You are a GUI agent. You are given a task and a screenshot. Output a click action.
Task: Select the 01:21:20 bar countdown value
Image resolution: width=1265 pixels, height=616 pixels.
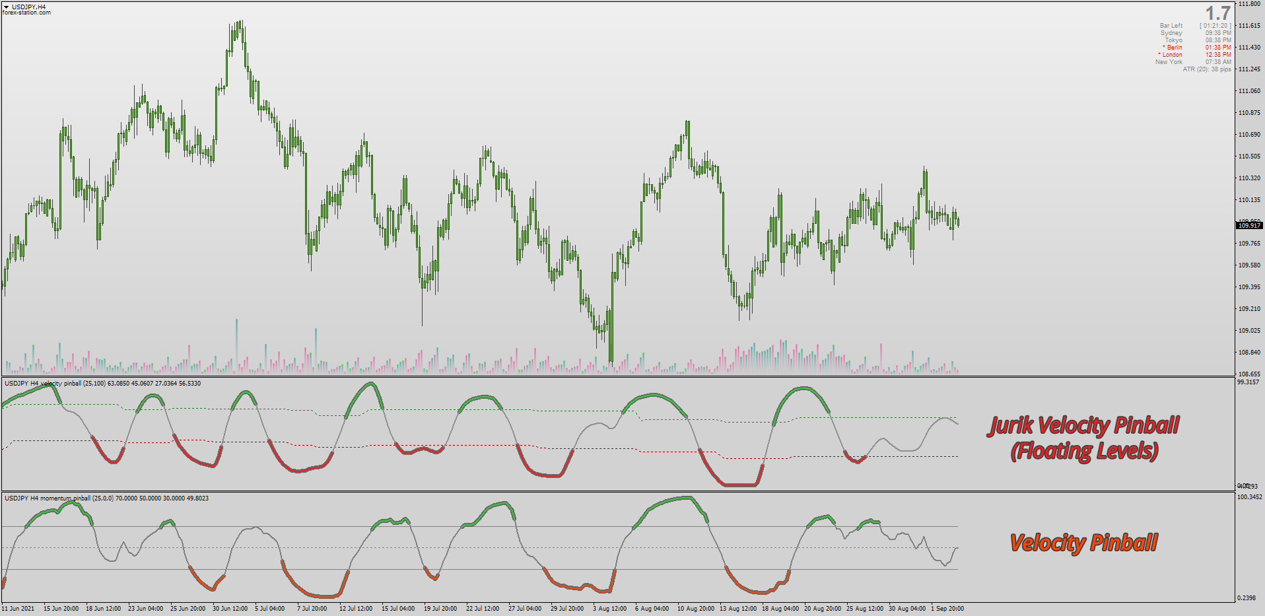pyautogui.click(x=1215, y=26)
